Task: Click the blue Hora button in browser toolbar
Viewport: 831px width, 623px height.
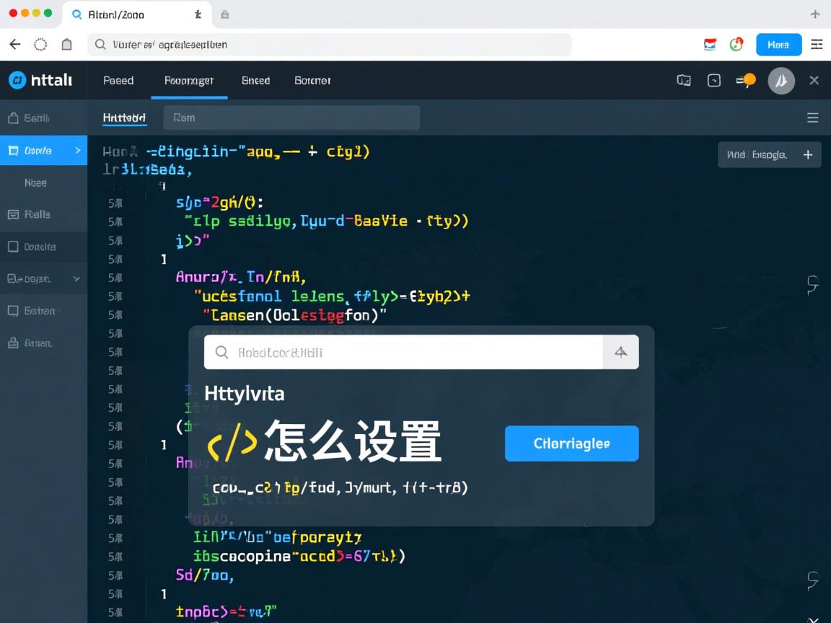Action: pos(778,44)
